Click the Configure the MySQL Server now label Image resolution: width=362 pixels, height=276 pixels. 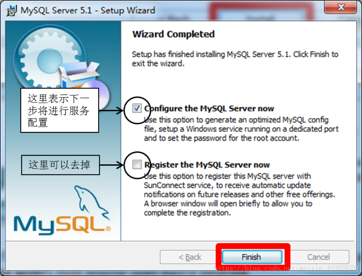click(209, 108)
